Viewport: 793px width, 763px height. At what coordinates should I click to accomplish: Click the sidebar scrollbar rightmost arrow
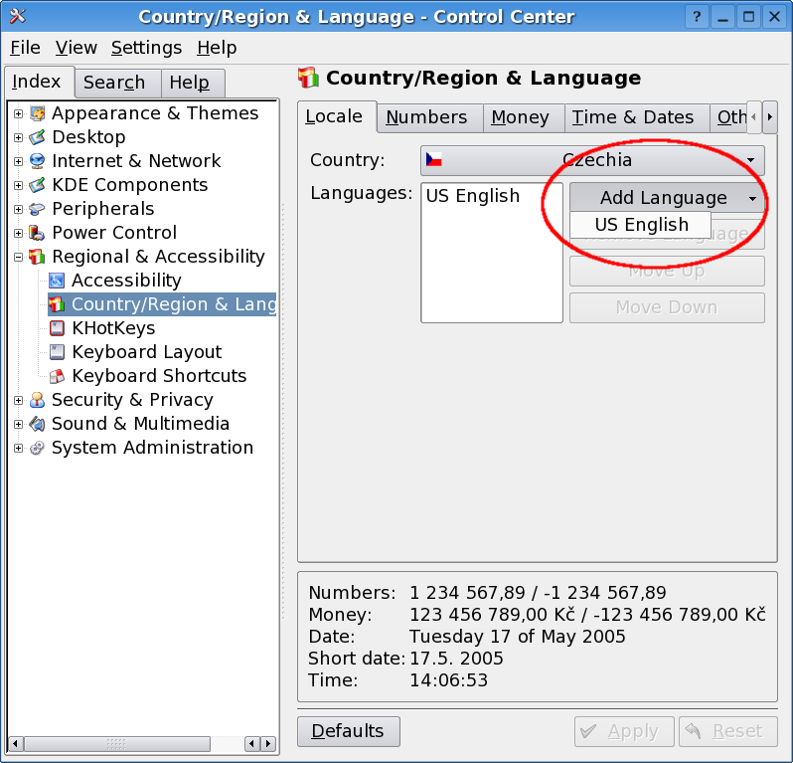(268, 744)
